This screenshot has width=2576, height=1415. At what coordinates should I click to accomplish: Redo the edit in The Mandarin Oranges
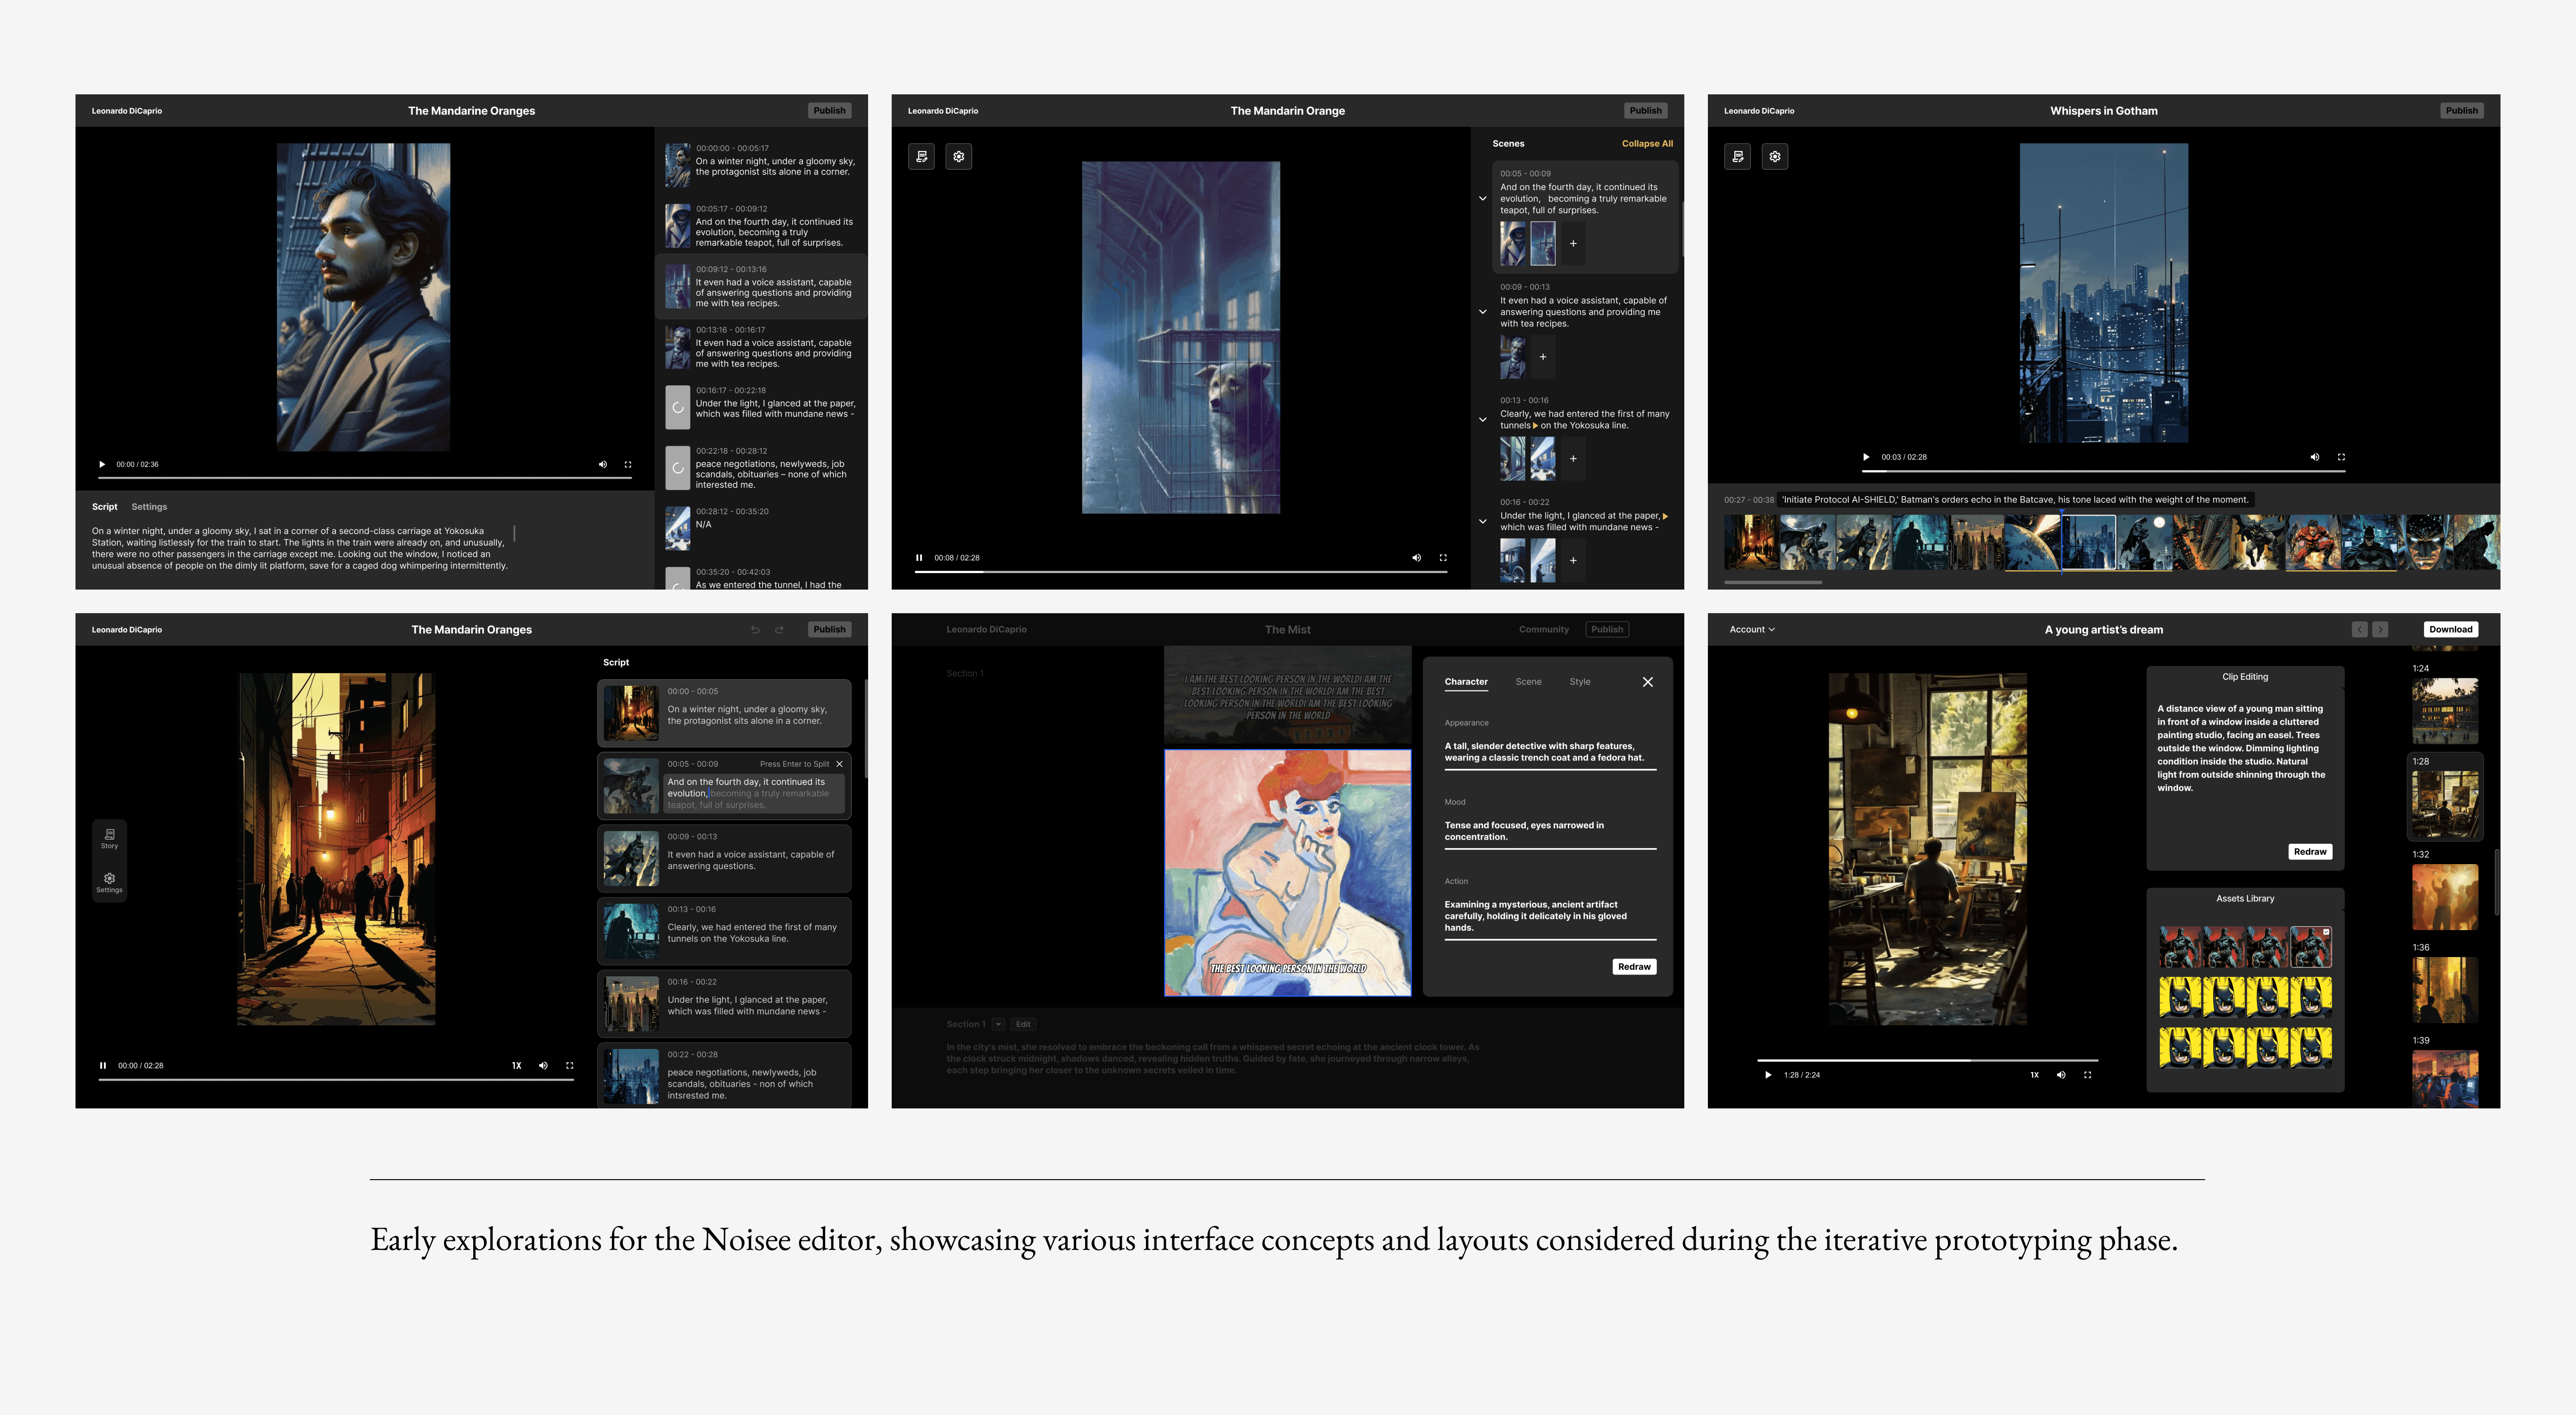(x=779, y=630)
